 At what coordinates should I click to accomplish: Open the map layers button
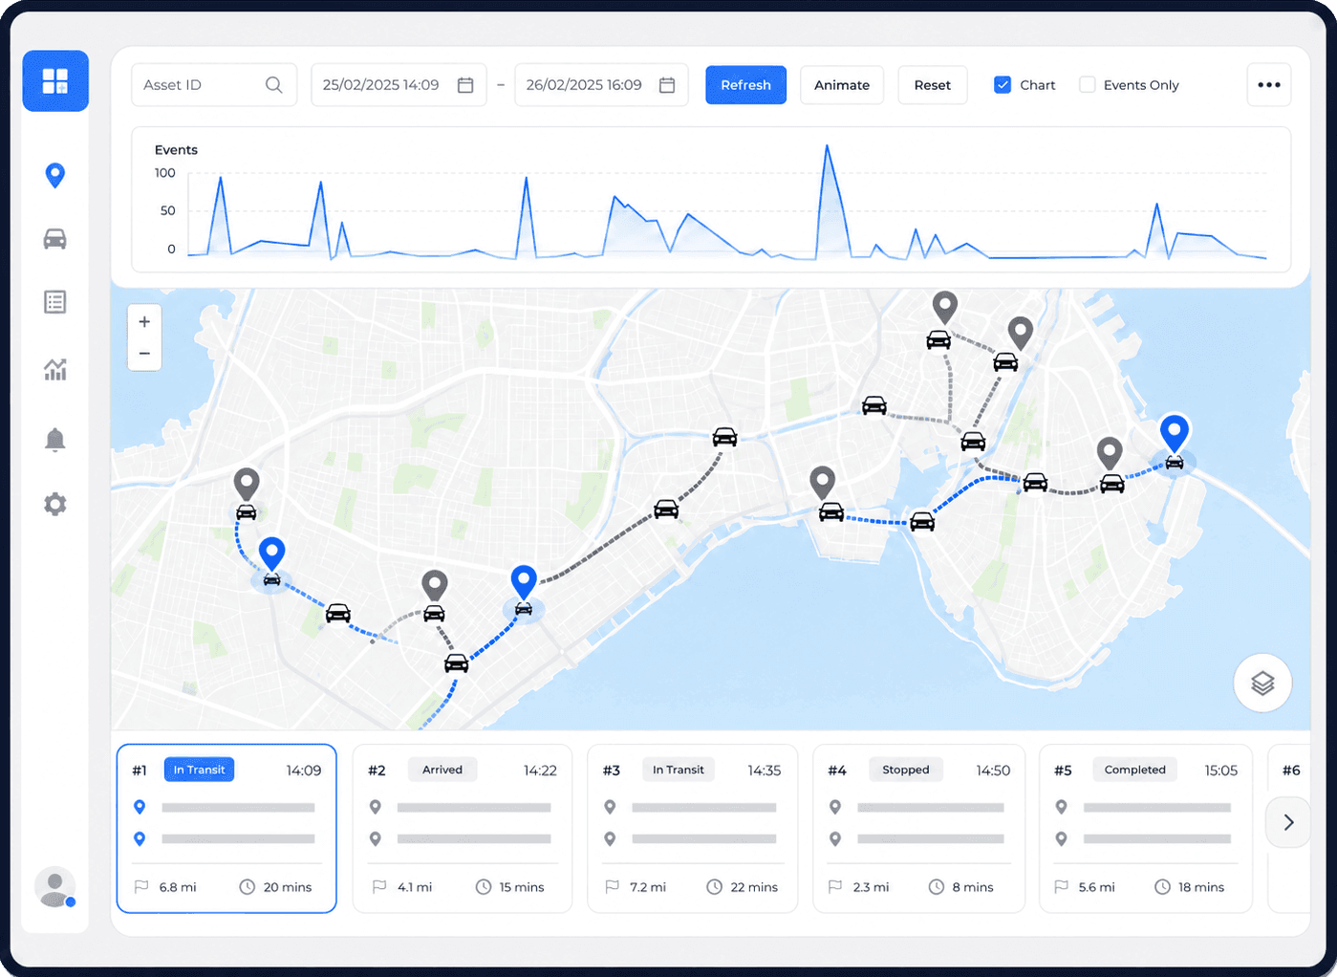[1262, 684]
